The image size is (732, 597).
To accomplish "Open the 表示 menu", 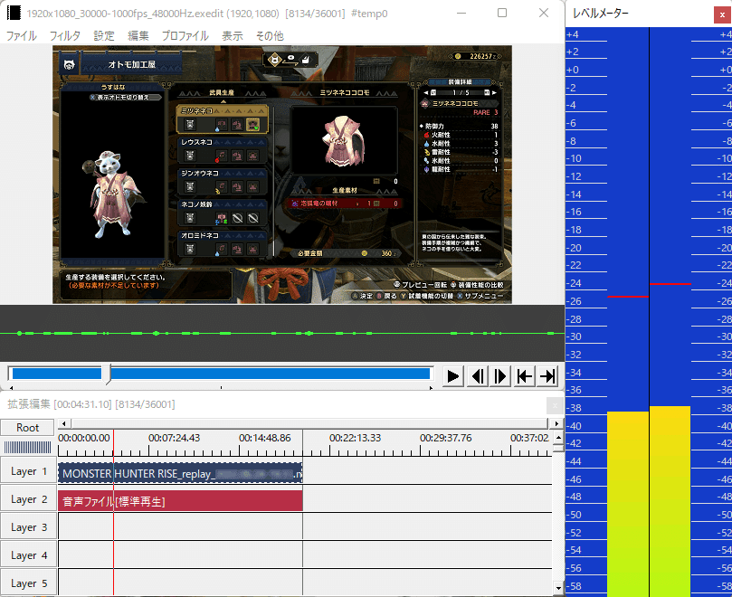I will 232,36.
